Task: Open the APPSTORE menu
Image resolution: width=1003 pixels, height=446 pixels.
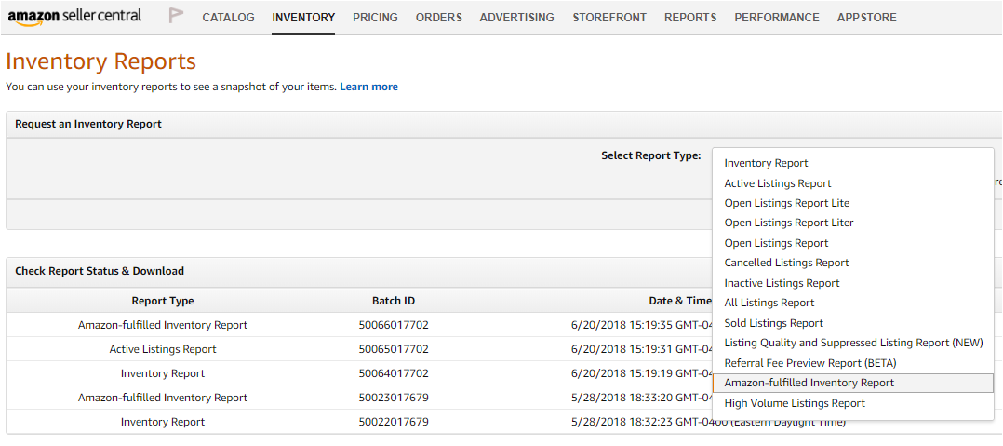Action: [867, 18]
